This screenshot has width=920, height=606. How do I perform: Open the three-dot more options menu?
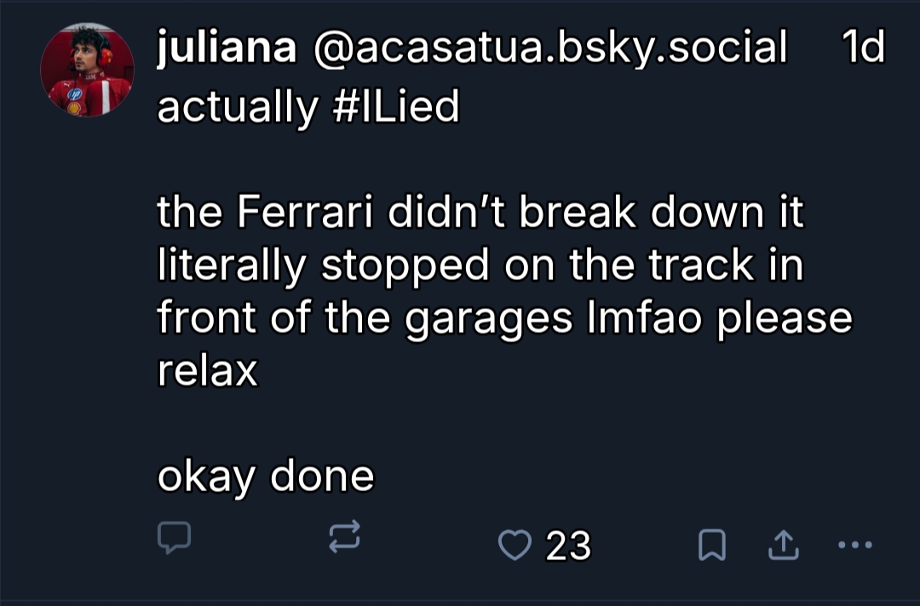(x=855, y=546)
